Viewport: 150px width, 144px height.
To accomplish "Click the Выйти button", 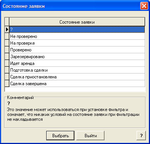I will [x=90, y=135].
